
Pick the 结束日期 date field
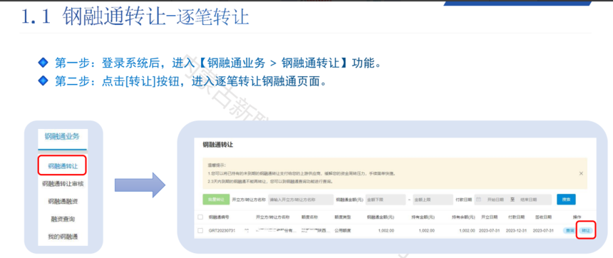tap(528, 200)
